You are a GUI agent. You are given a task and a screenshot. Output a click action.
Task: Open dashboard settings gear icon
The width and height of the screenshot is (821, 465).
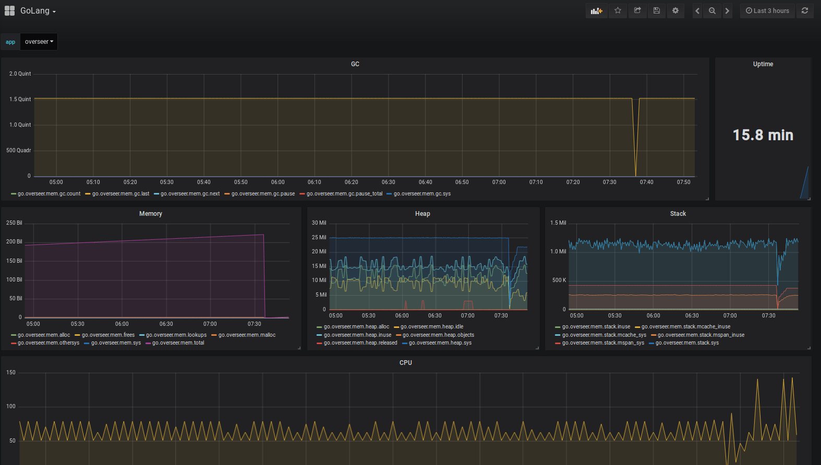point(675,11)
